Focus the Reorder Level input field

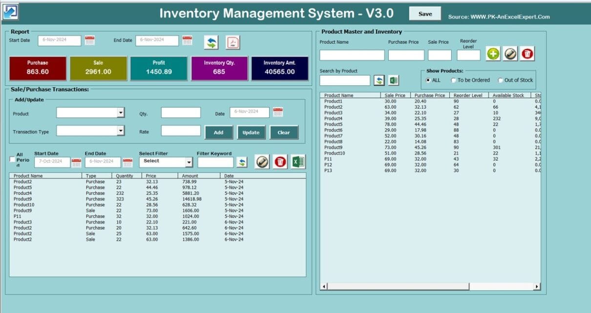[468, 55]
